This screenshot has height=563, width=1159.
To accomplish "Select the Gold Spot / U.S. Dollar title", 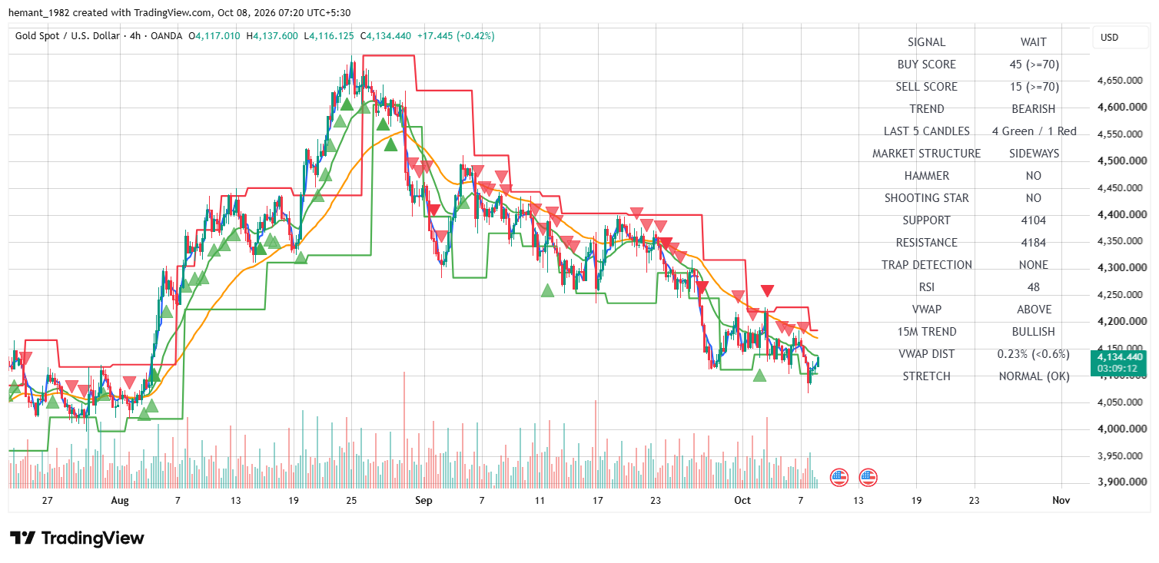I will [x=67, y=36].
